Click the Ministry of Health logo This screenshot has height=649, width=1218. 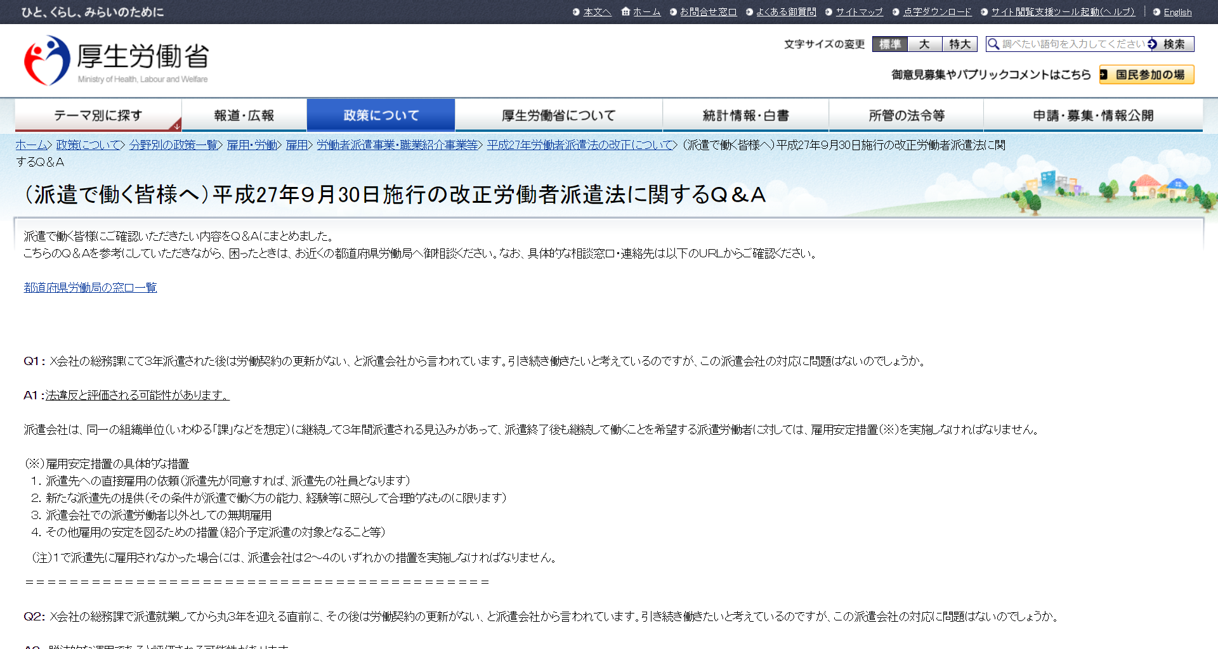116,61
